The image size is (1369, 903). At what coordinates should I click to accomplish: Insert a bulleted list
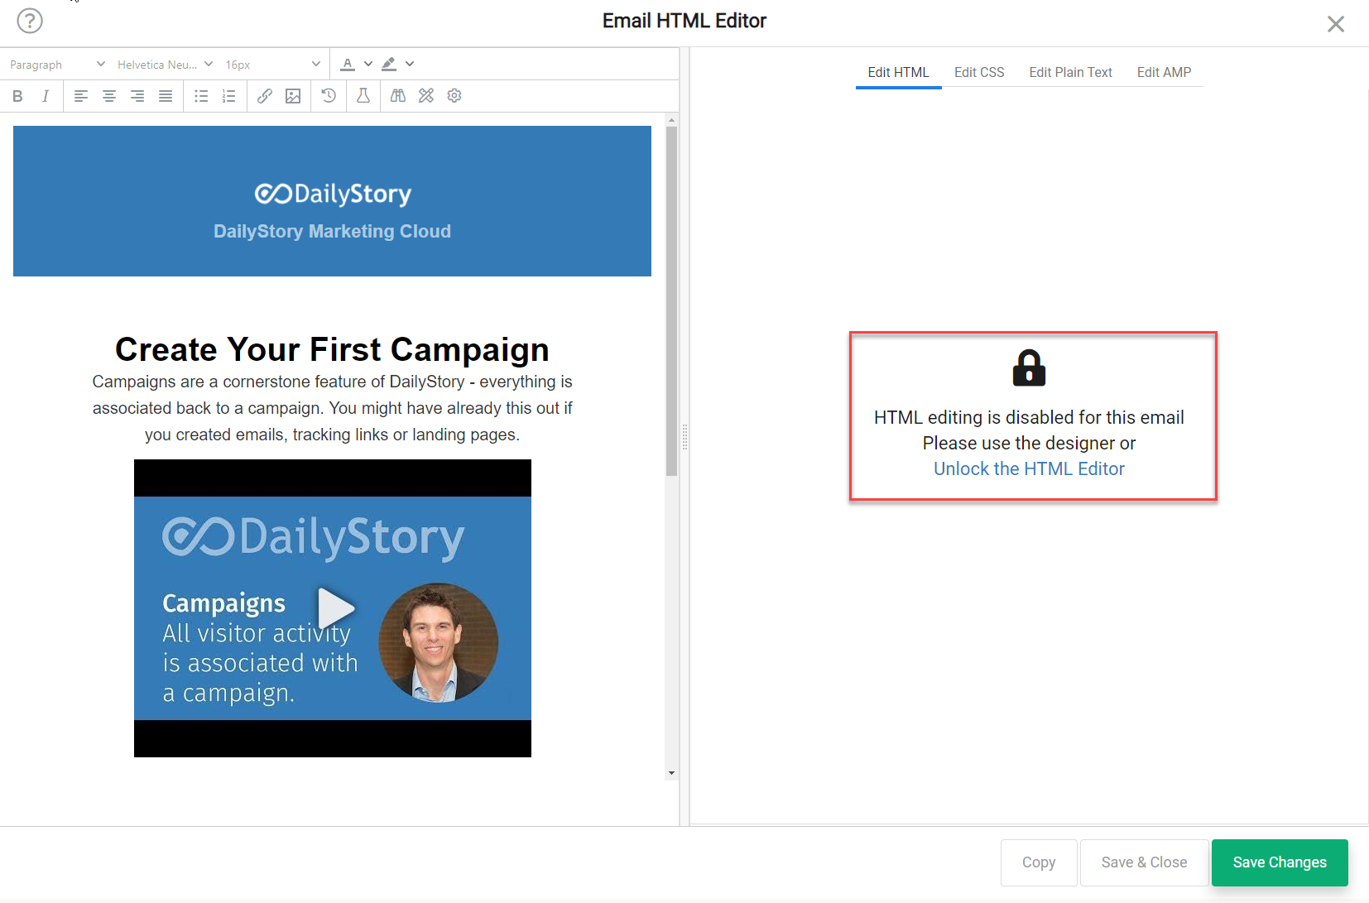(x=201, y=96)
